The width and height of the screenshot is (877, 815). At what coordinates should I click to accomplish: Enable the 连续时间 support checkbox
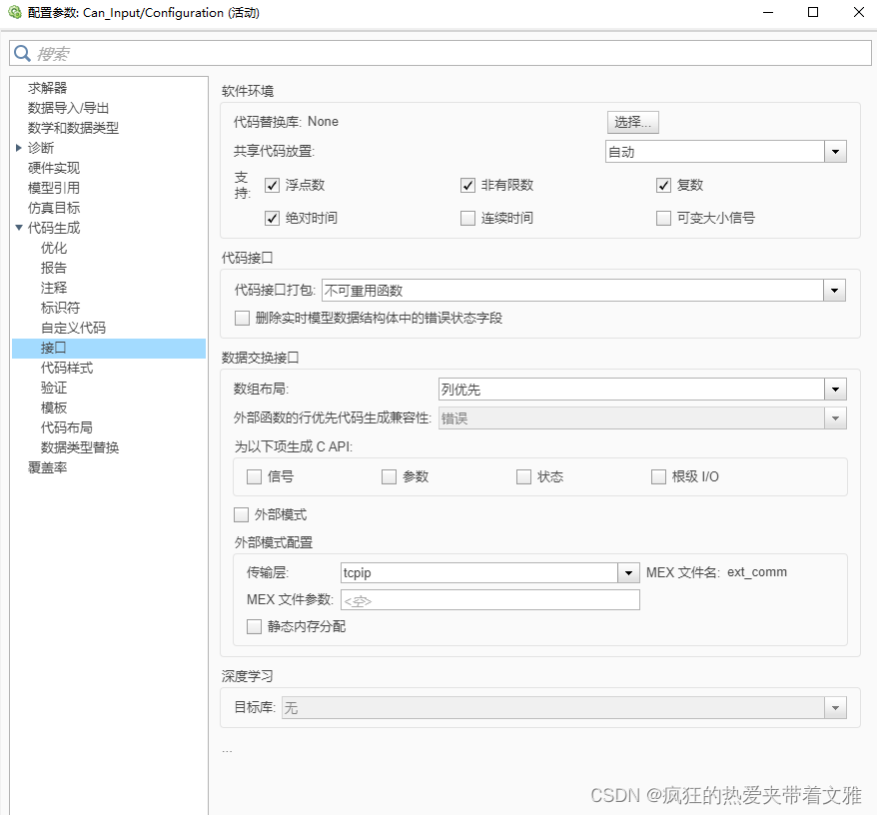[467, 218]
